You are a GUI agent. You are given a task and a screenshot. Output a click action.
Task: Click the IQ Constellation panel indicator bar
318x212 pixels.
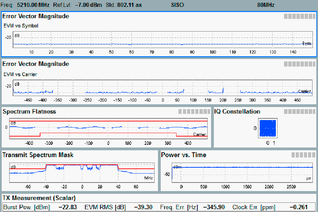[299, 111]
